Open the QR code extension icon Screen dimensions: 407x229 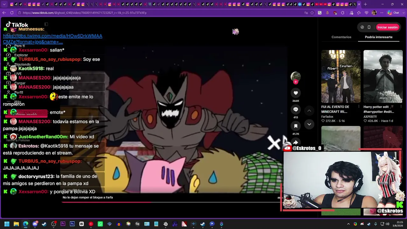(x=320, y=13)
